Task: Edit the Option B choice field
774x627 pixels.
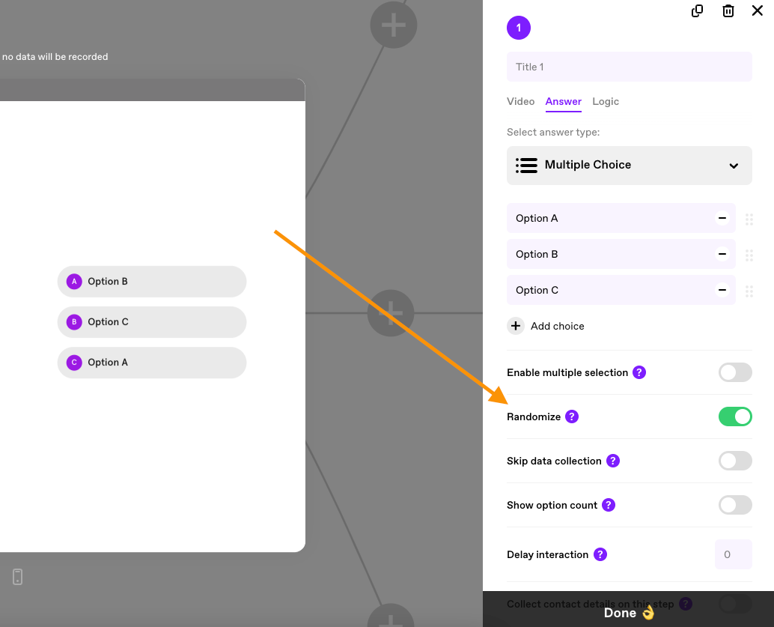Action: (609, 254)
